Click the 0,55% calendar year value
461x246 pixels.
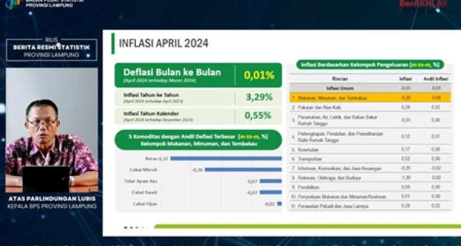(x=258, y=115)
